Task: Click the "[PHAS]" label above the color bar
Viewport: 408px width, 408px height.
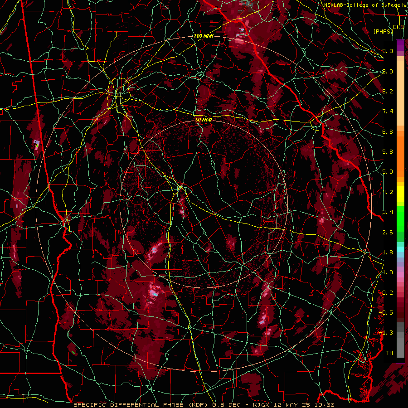Action: coord(383,31)
